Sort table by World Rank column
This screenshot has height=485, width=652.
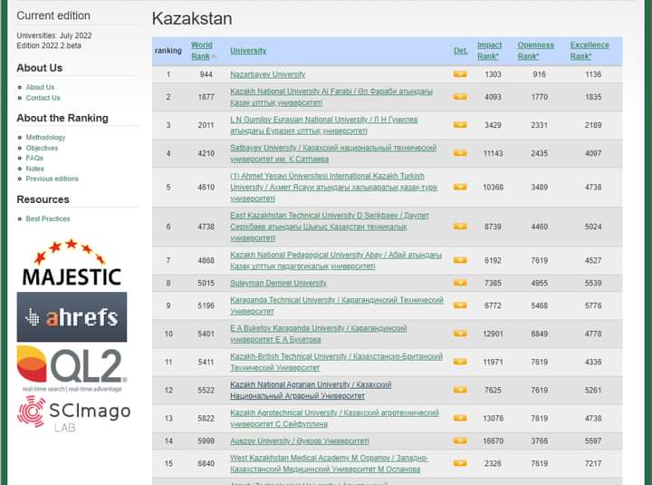(x=203, y=51)
